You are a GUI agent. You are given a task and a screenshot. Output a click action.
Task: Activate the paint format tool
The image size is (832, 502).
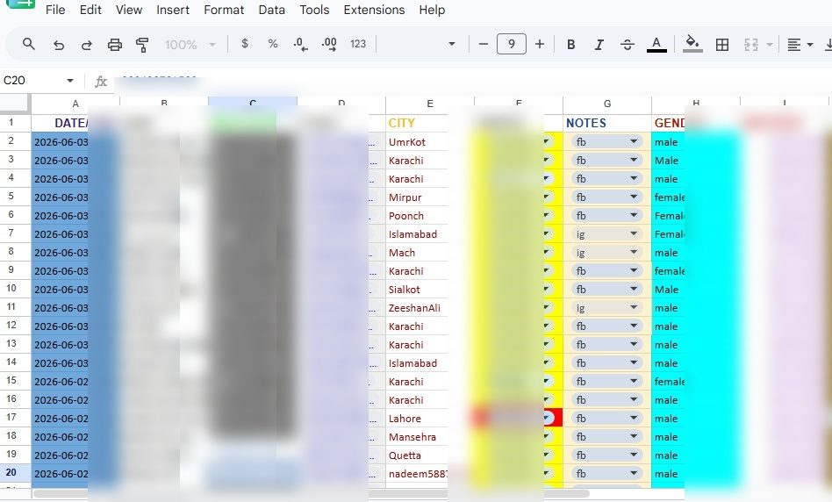[142, 45]
